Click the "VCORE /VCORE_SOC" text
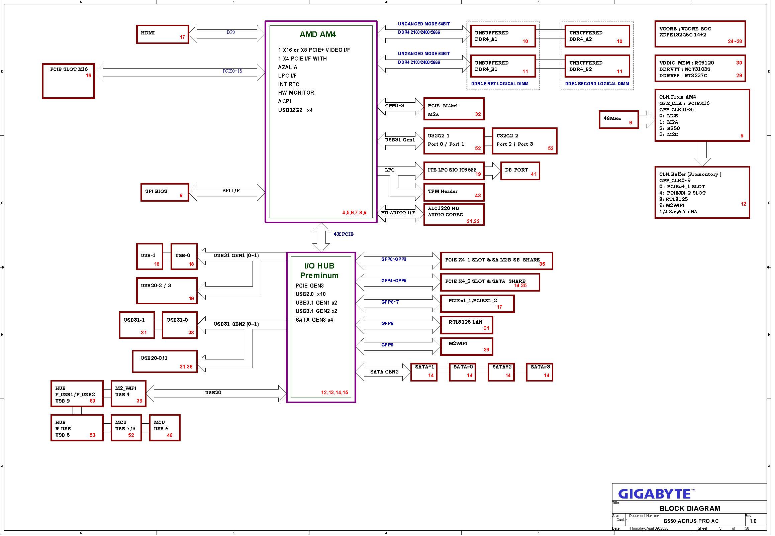 (685, 29)
